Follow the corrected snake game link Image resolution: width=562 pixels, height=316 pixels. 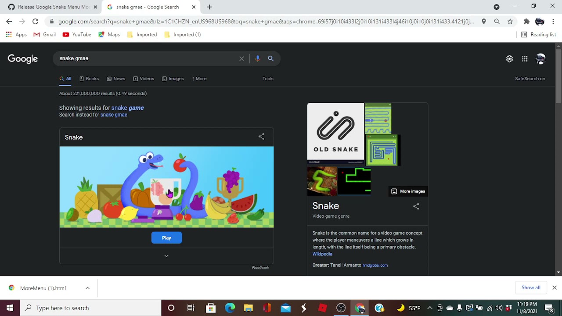click(127, 108)
